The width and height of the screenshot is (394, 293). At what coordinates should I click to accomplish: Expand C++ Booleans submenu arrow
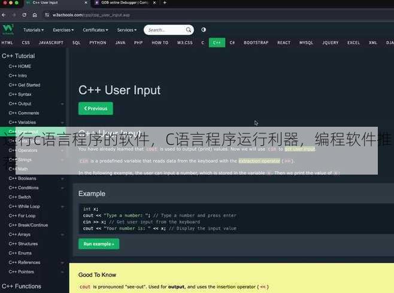click(x=62, y=178)
